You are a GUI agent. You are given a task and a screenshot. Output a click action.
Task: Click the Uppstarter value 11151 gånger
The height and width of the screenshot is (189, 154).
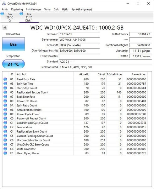point(140,51)
